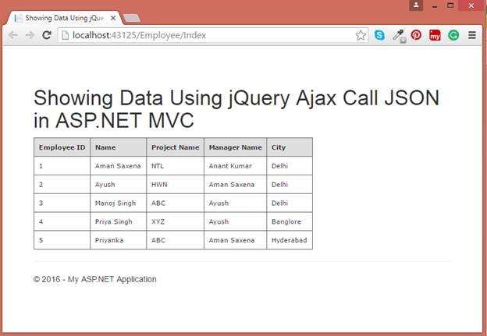Select the 'Hyderabad' city cell
Screen dimensions: 487x336
(290, 240)
